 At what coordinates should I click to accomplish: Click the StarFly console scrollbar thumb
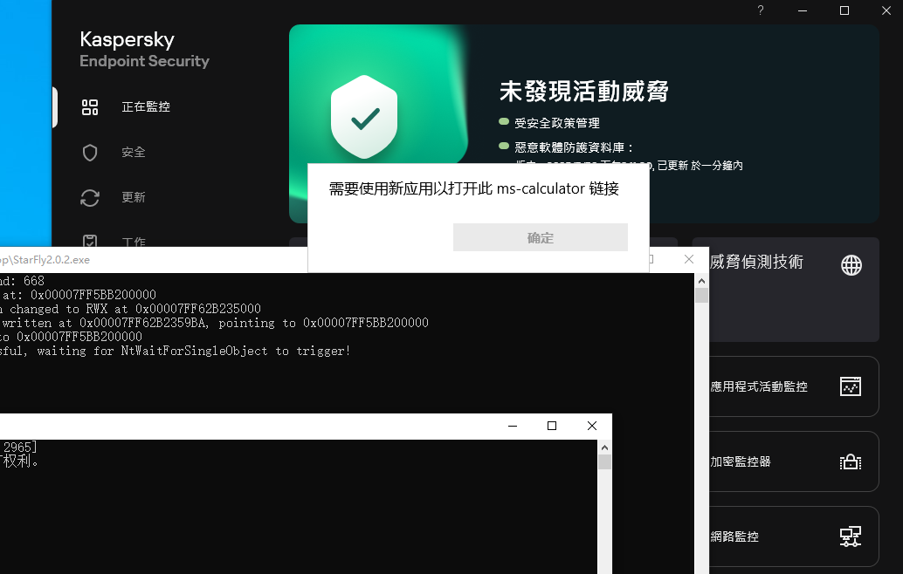(701, 295)
